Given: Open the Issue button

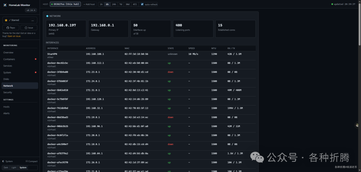Looking at the screenshot, I should point(29,28).
